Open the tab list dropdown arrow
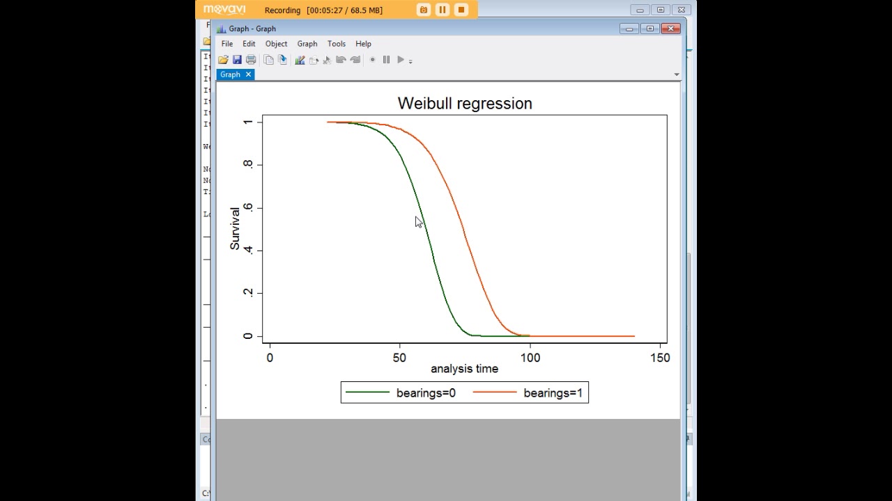Screen dimensions: 892x501 (x=676, y=74)
